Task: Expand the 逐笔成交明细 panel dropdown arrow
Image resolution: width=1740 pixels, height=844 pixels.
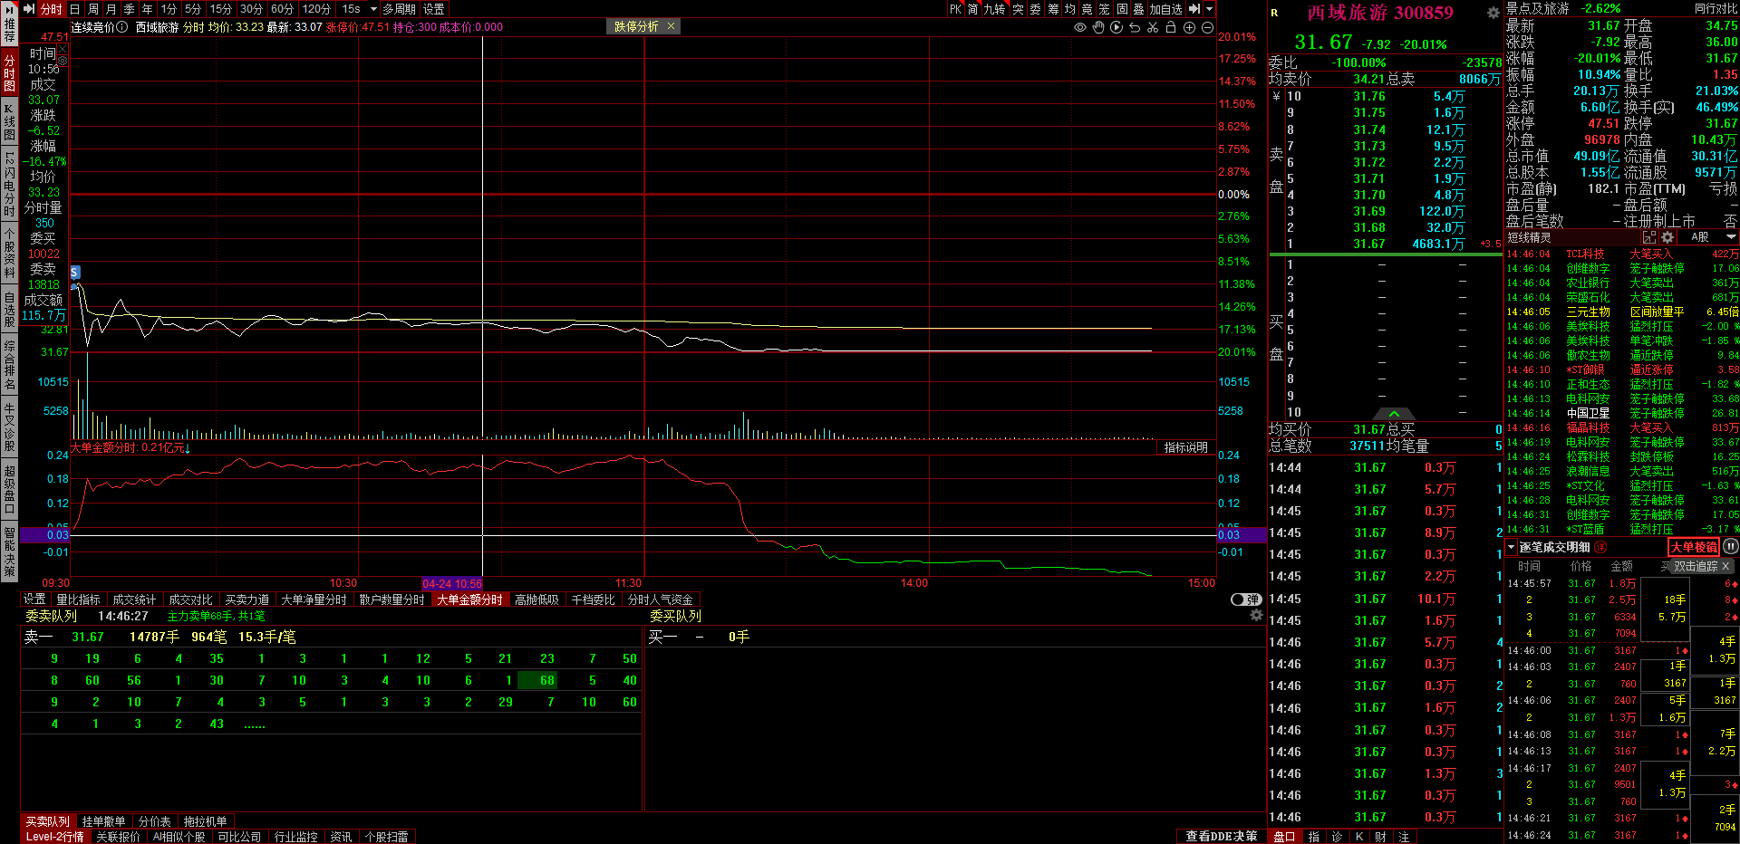Action: [1511, 547]
